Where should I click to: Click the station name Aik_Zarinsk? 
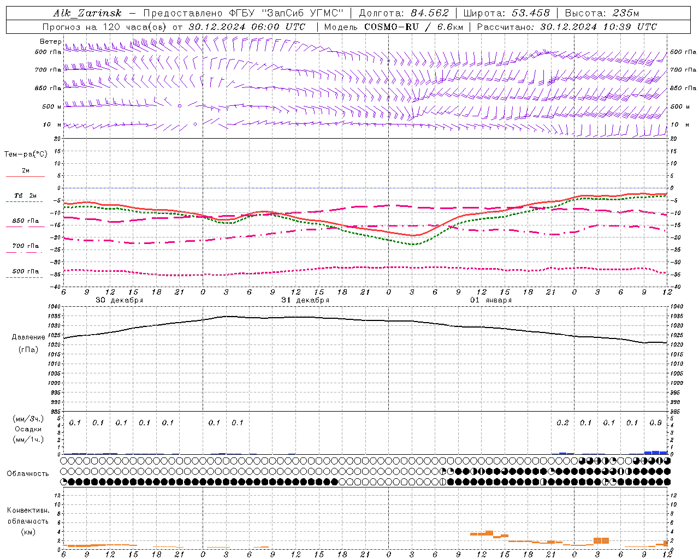click(x=87, y=13)
